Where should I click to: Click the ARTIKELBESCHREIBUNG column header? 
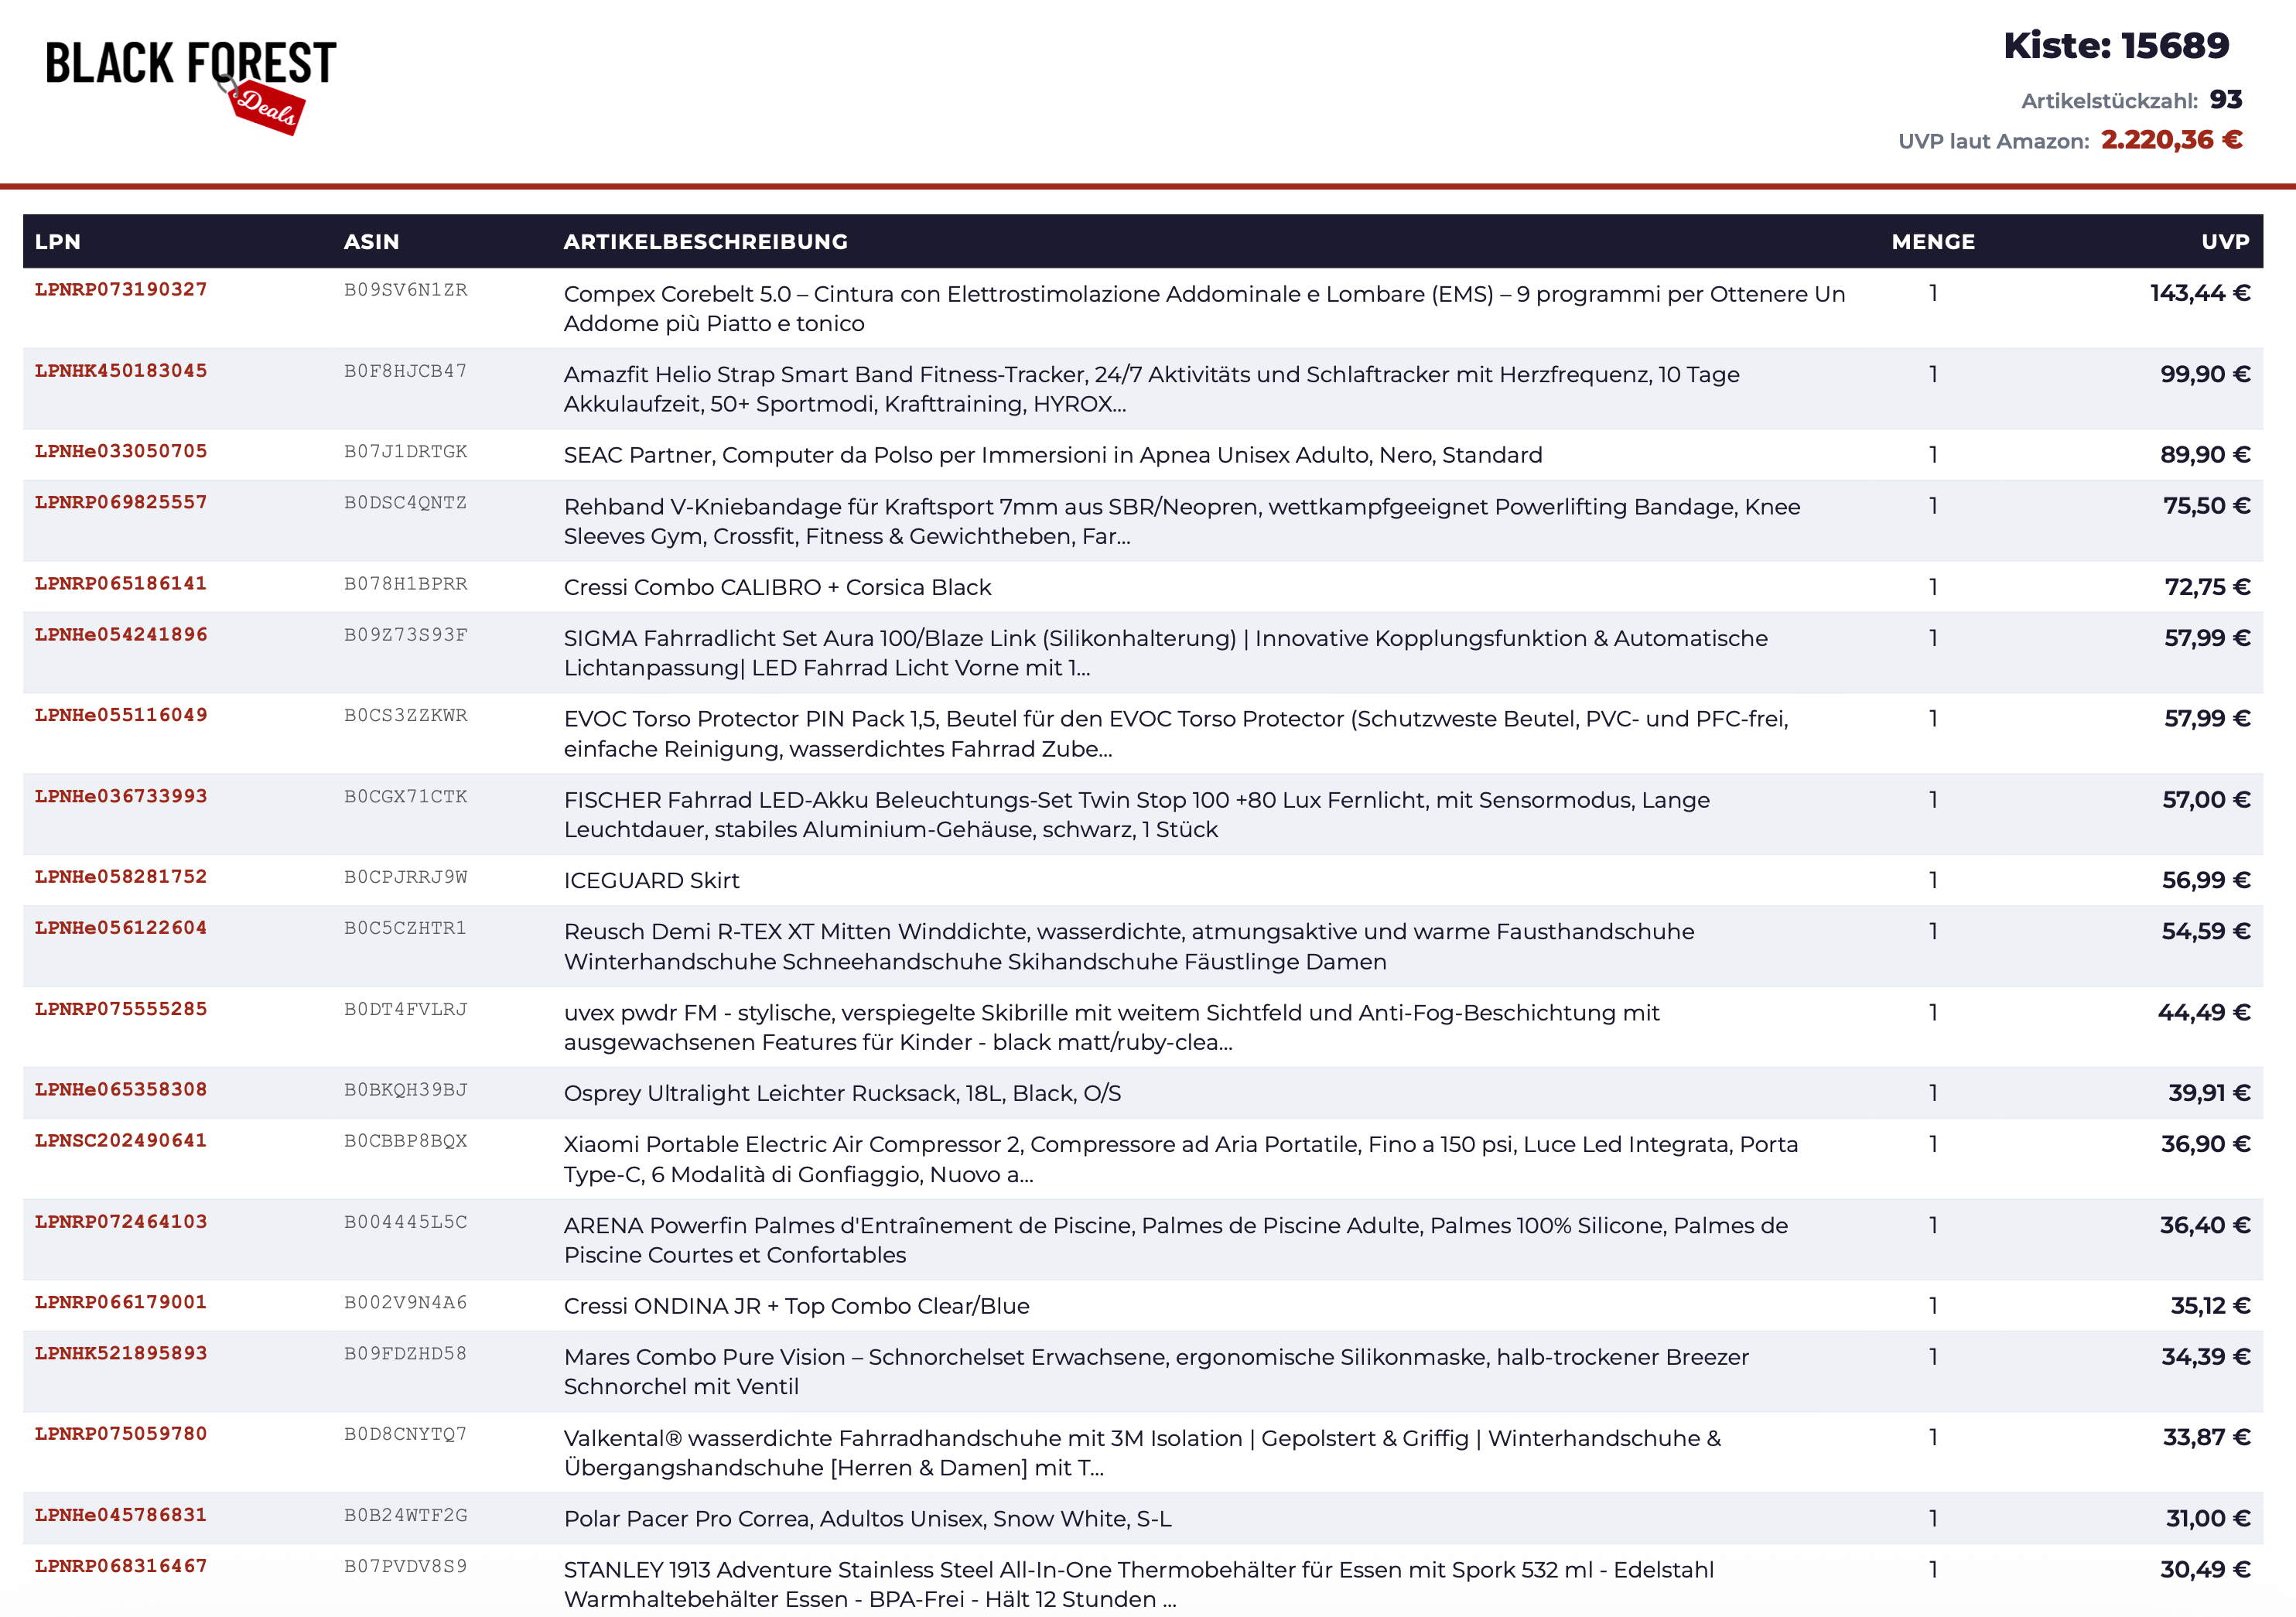pos(705,242)
